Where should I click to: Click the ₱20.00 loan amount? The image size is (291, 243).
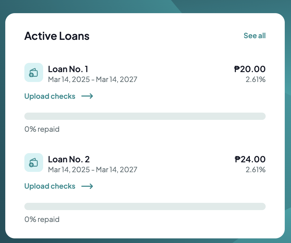[x=250, y=69]
